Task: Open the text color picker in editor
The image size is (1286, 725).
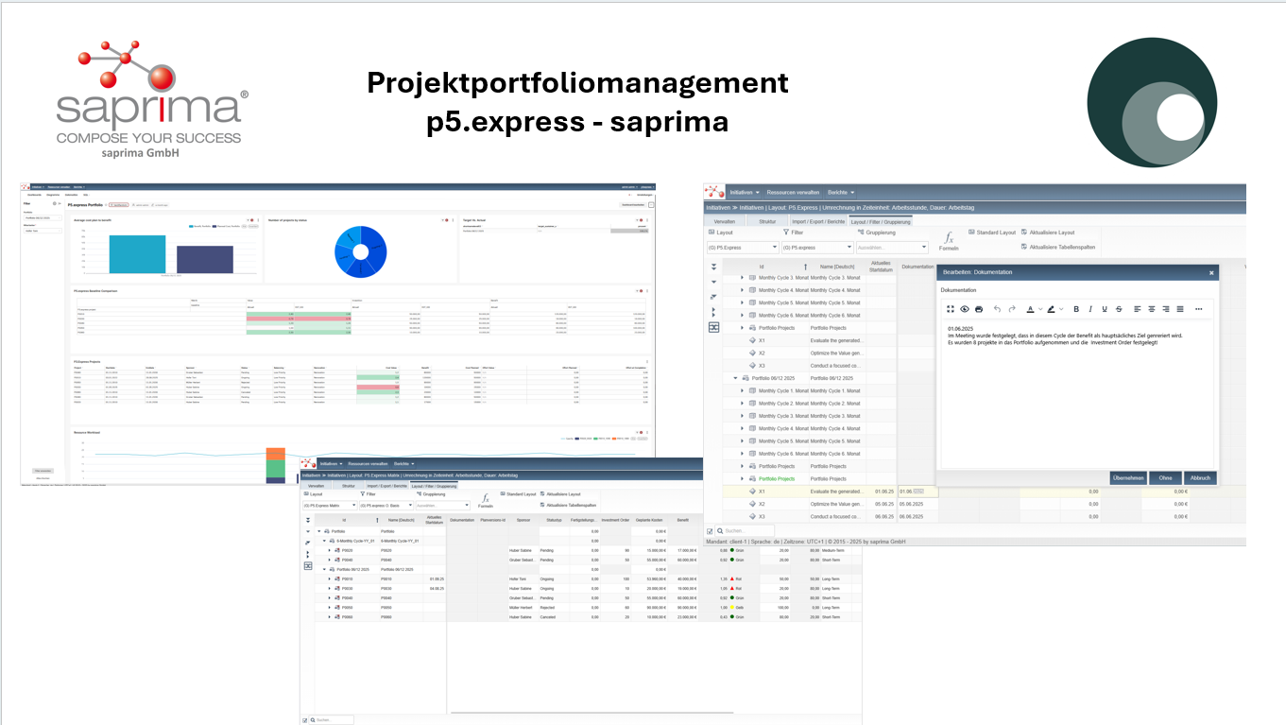Action: click(x=1032, y=308)
